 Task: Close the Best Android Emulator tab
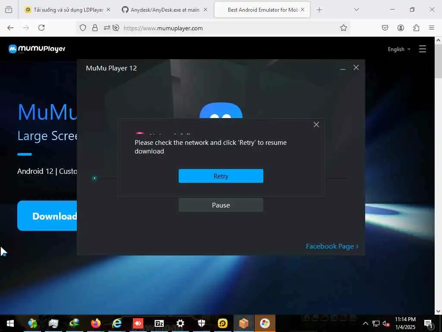pos(303,10)
